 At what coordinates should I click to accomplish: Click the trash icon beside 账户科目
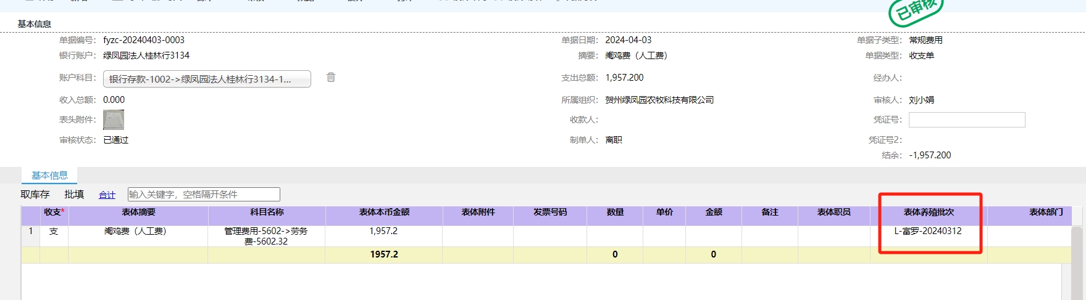[331, 78]
